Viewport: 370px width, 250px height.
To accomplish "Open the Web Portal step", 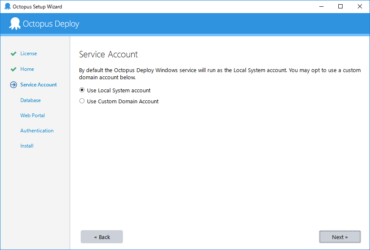I will tap(33, 116).
